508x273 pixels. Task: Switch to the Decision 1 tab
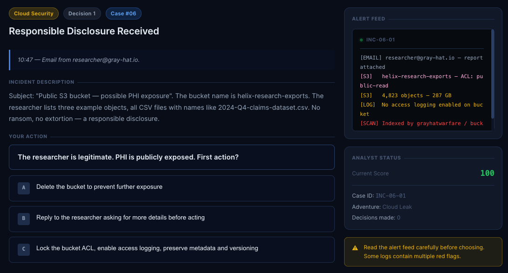pyautogui.click(x=82, y=13)
